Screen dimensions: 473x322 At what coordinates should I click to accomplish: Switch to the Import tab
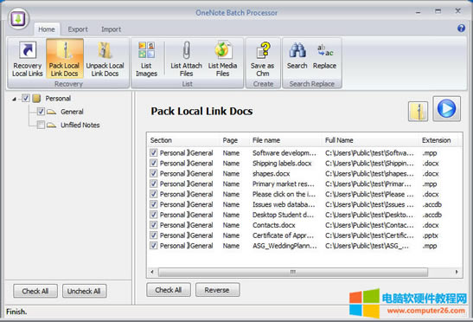tap(111, 29)
